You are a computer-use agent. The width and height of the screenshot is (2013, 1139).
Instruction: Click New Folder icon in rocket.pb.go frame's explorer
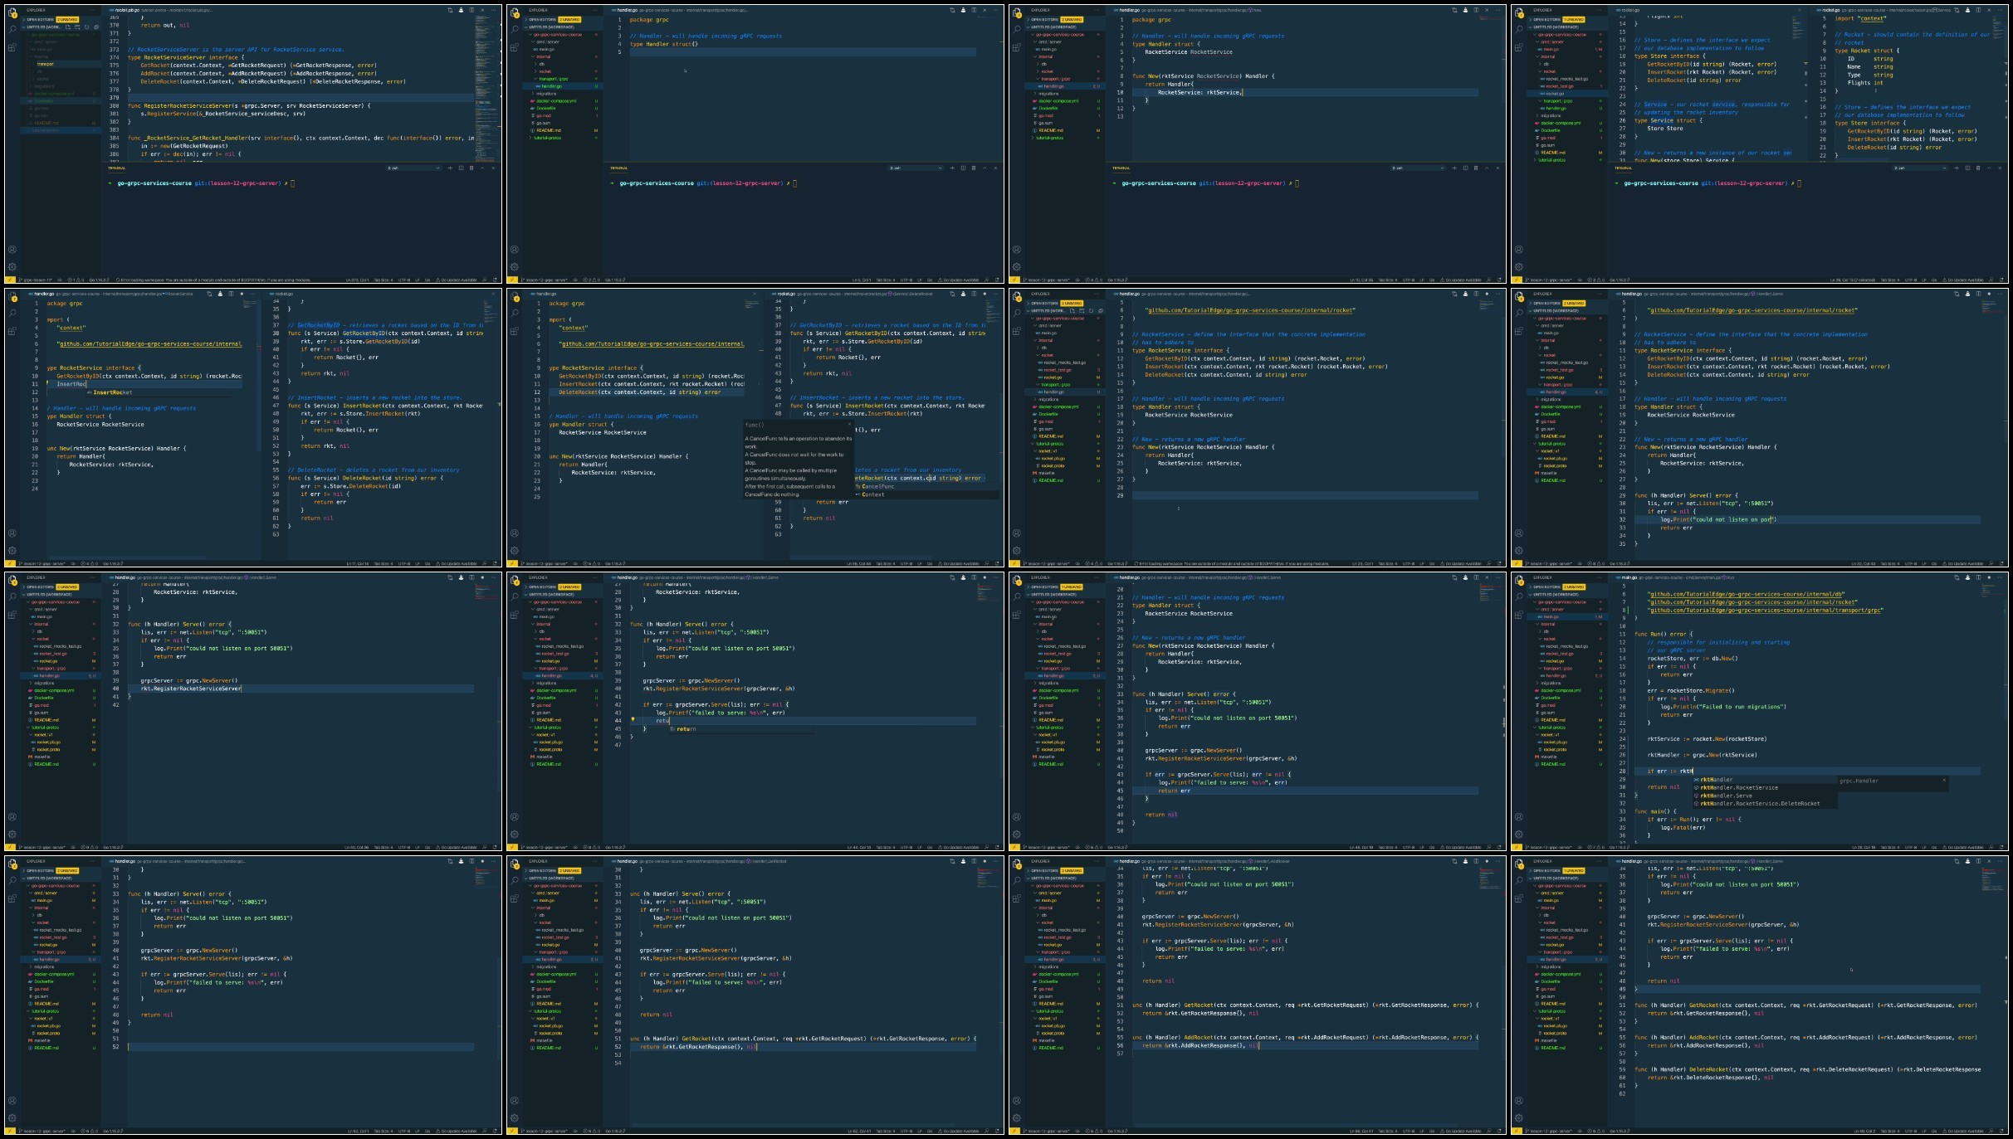tap(78, 27)
